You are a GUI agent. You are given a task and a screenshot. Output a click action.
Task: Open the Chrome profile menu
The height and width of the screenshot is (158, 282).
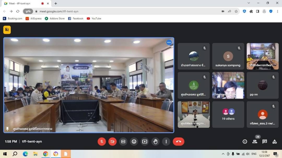(x=264, y=11)
